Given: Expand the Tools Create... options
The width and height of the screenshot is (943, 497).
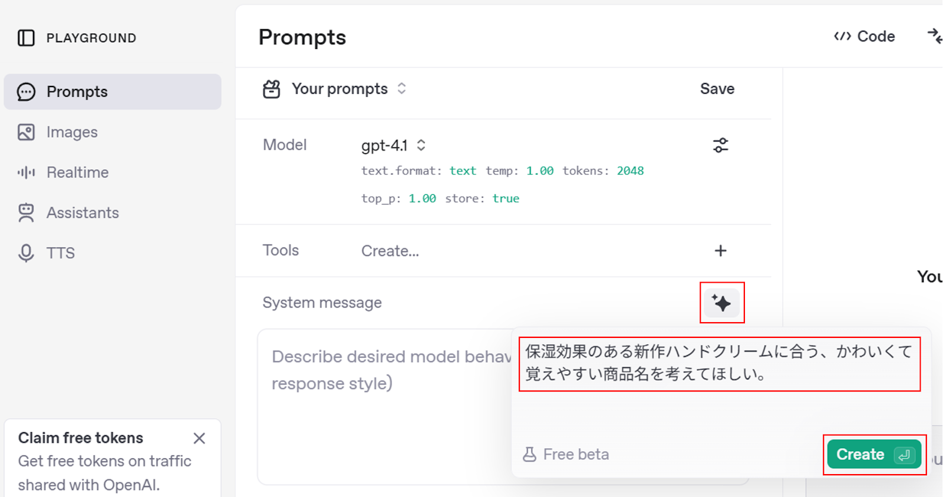Looking at the screenshot, I should (390, 251).
